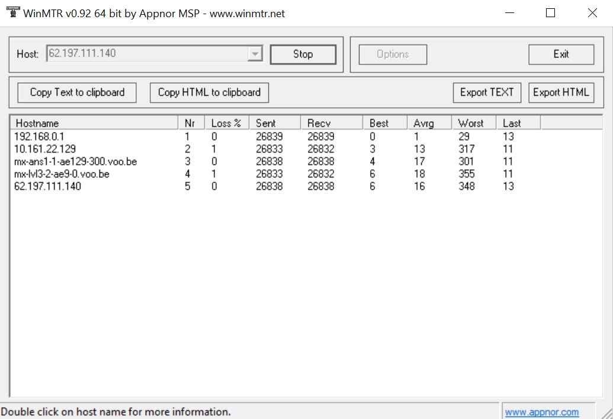The image size is (613, 419).
Task: Click the Worst column header
Action: [x=474, y=123]
